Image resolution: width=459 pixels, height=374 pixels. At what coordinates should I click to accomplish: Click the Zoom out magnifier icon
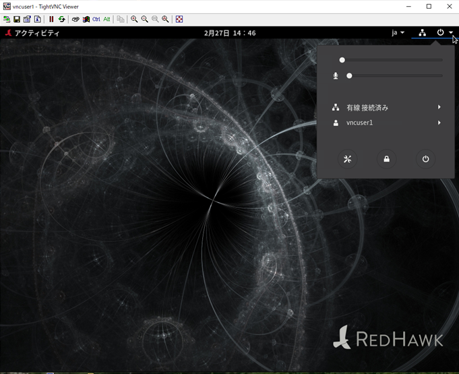(145, 20)
